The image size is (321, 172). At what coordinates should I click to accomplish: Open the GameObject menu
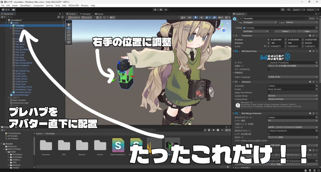tap(25, 6)
